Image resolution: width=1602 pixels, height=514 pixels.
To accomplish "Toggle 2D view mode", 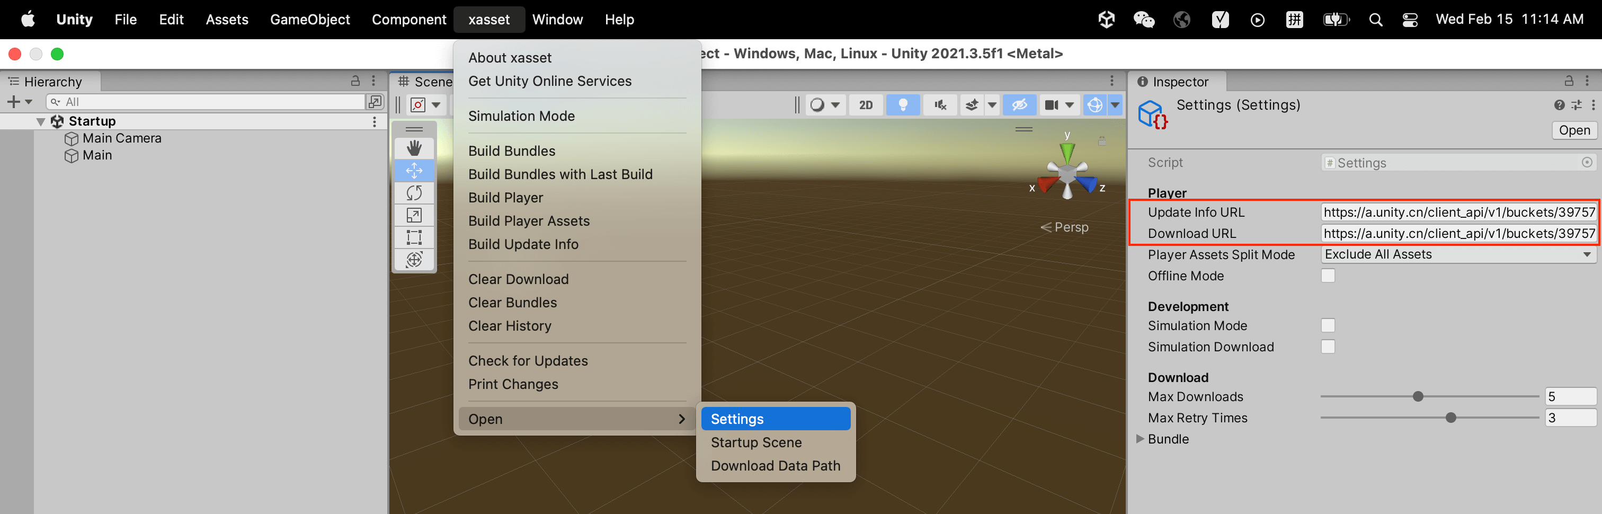I will 866,105.
